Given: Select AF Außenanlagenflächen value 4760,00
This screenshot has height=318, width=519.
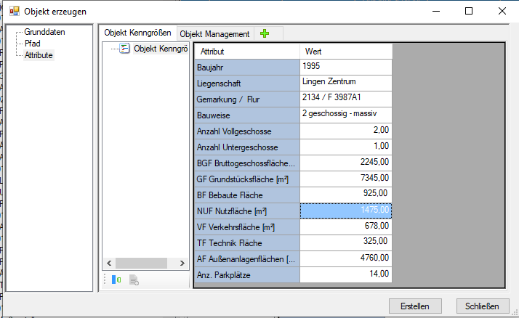Looking at the screenshot, I should tap(346, 259).
